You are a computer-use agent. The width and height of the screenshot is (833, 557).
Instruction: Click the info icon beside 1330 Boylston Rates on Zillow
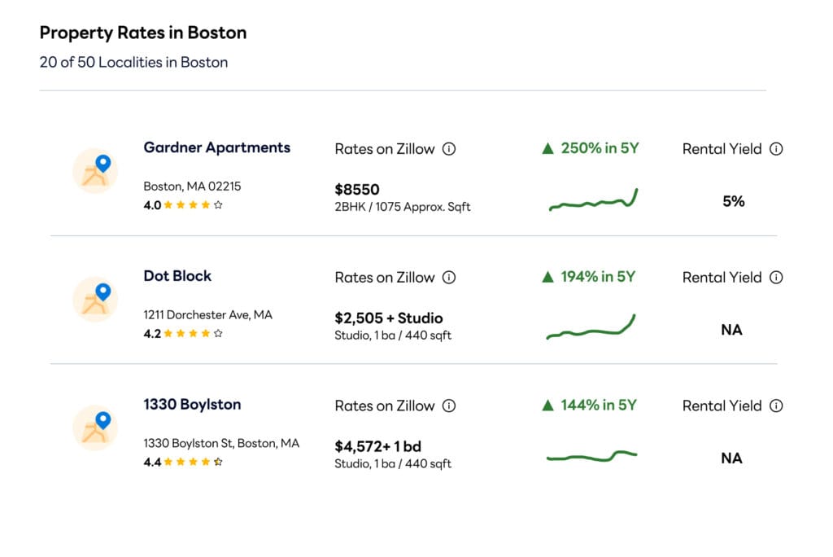coord(448,406)
